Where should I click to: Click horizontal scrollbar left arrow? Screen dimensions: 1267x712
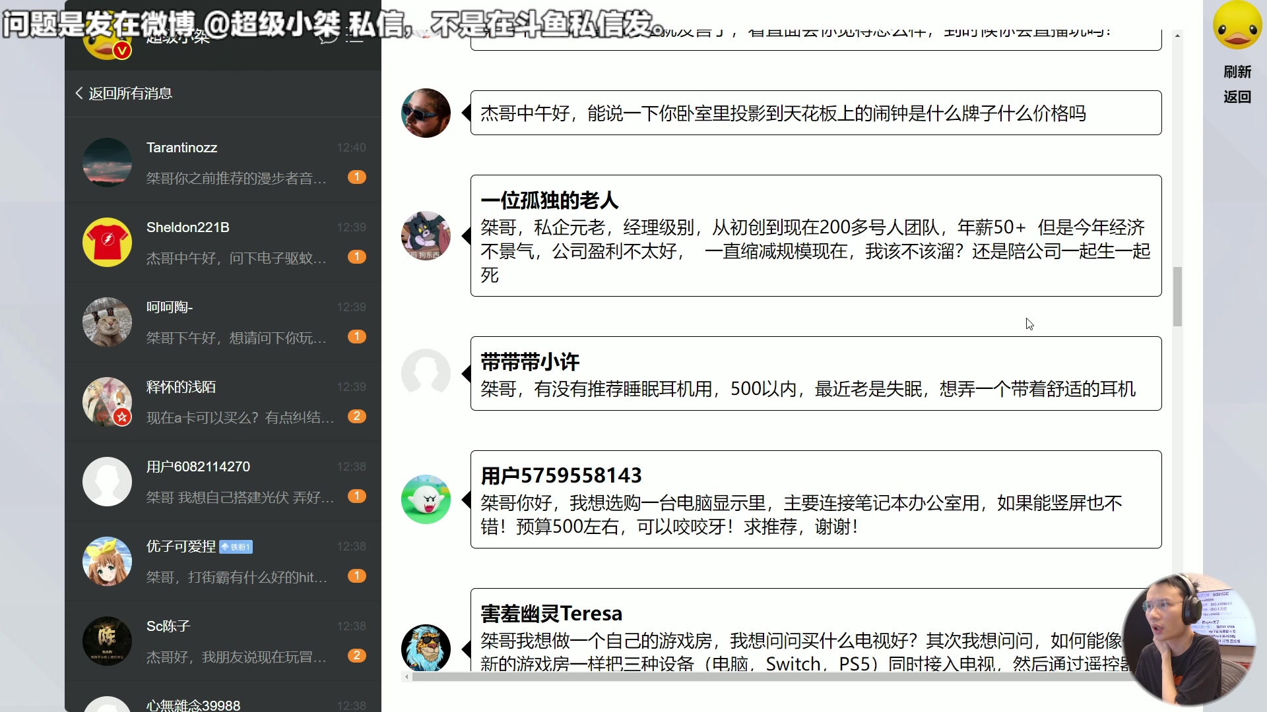[x=406, y=676]
